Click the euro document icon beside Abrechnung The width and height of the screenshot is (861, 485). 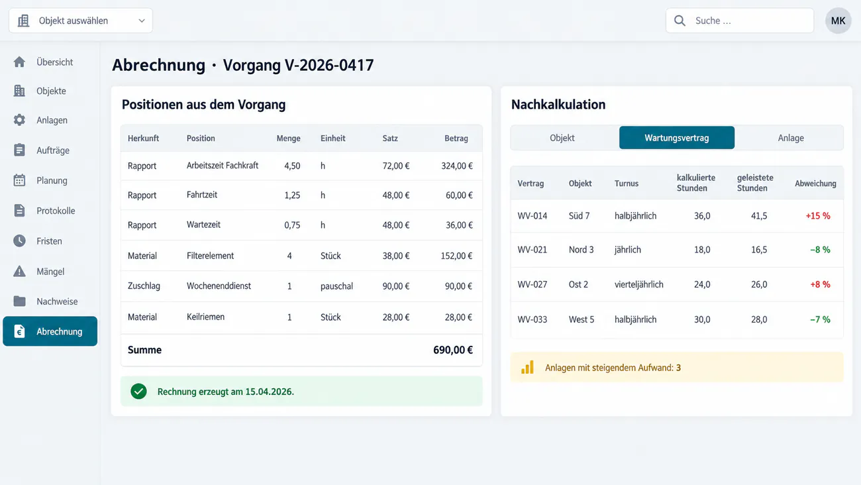coord(19,331)
